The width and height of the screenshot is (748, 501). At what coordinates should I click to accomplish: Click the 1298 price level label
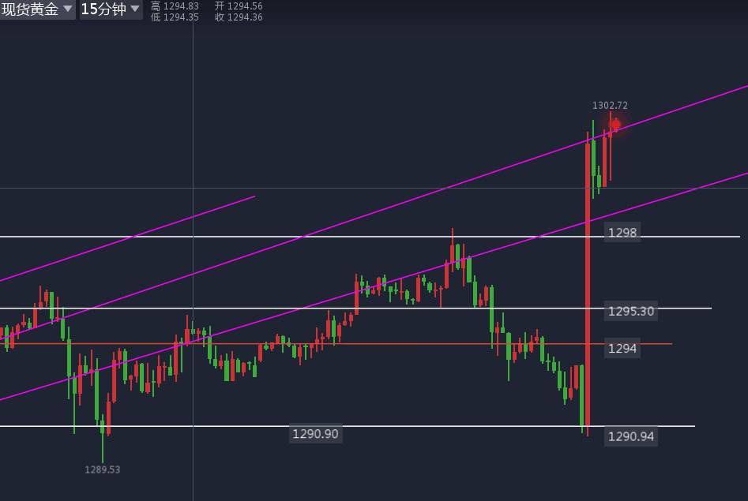coord(622,233)
